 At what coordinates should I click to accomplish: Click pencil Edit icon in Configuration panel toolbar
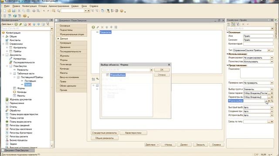click(20, 24)
